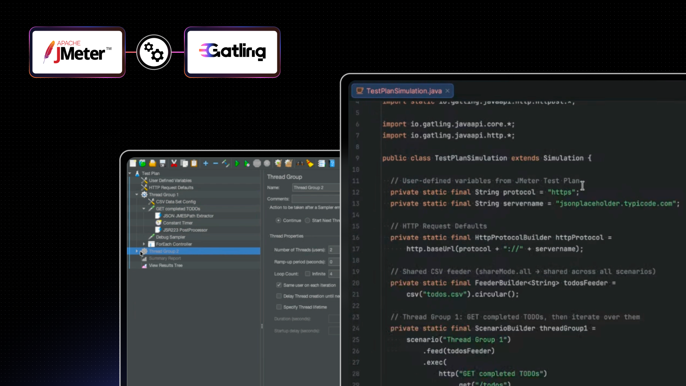Click the Number of Threads input field
Image resolution: width=686 pixels, height=386 pixels.
pos(334,250)
